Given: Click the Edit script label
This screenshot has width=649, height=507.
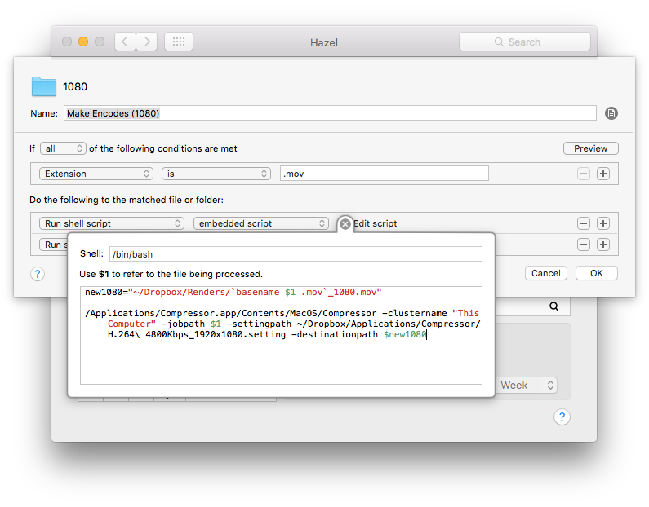Looking at the screenshot, I should tap(375, 223).
